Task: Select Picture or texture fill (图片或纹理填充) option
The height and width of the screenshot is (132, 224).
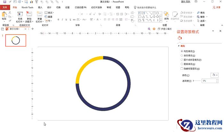Action: pyautogui.click(x=182, y=60)
